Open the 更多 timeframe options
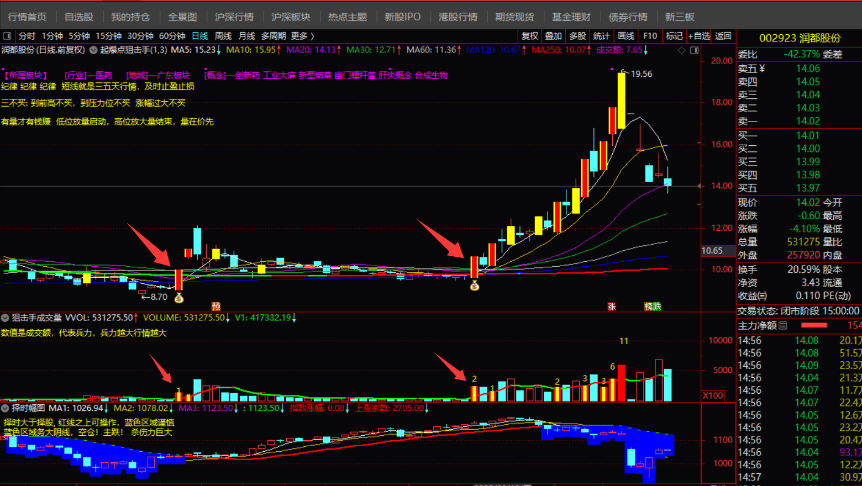862x486 pixels. tap(302, 36)
